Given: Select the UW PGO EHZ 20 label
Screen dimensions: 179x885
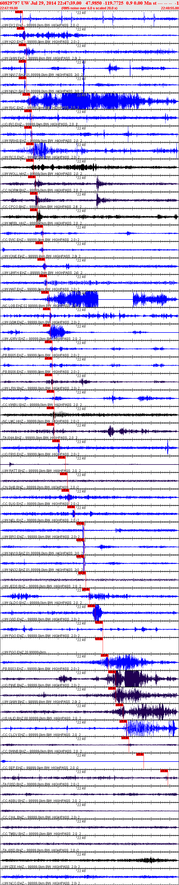Looking at the screenshot, I should [x=24, y=652].
